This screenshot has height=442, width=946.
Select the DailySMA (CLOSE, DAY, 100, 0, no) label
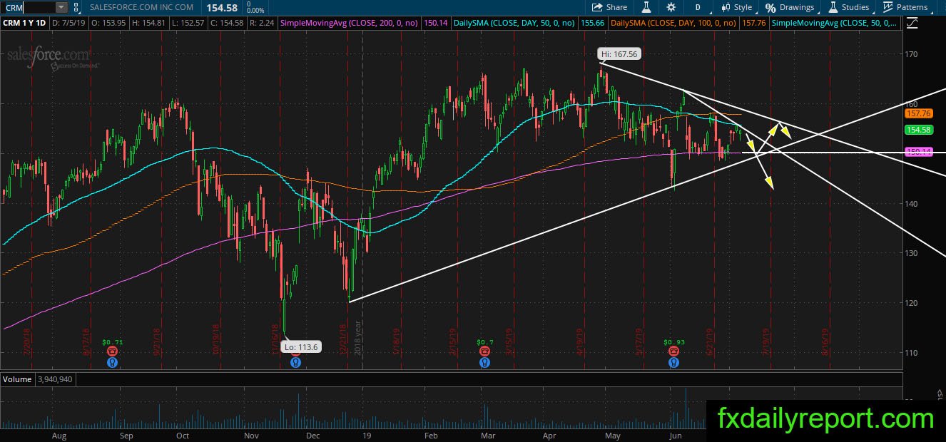[674, 23]
